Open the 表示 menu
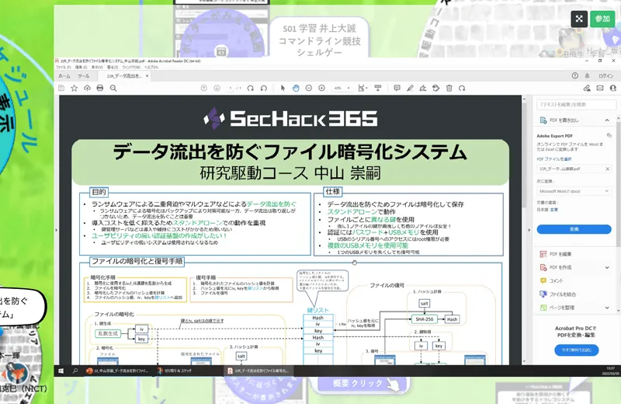The width and height of the screenshot is (621, 404). 96,68
